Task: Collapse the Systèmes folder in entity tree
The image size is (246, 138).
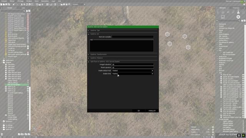Action: point(2,62)
